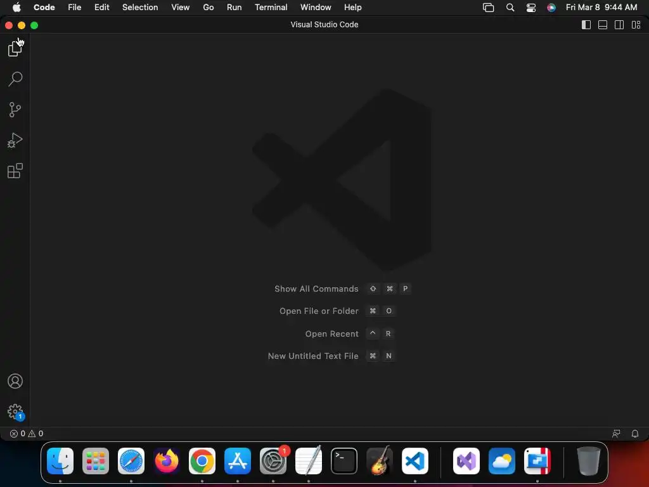
Task: Open the notifications bell in status bar
Action: [634, 434]
